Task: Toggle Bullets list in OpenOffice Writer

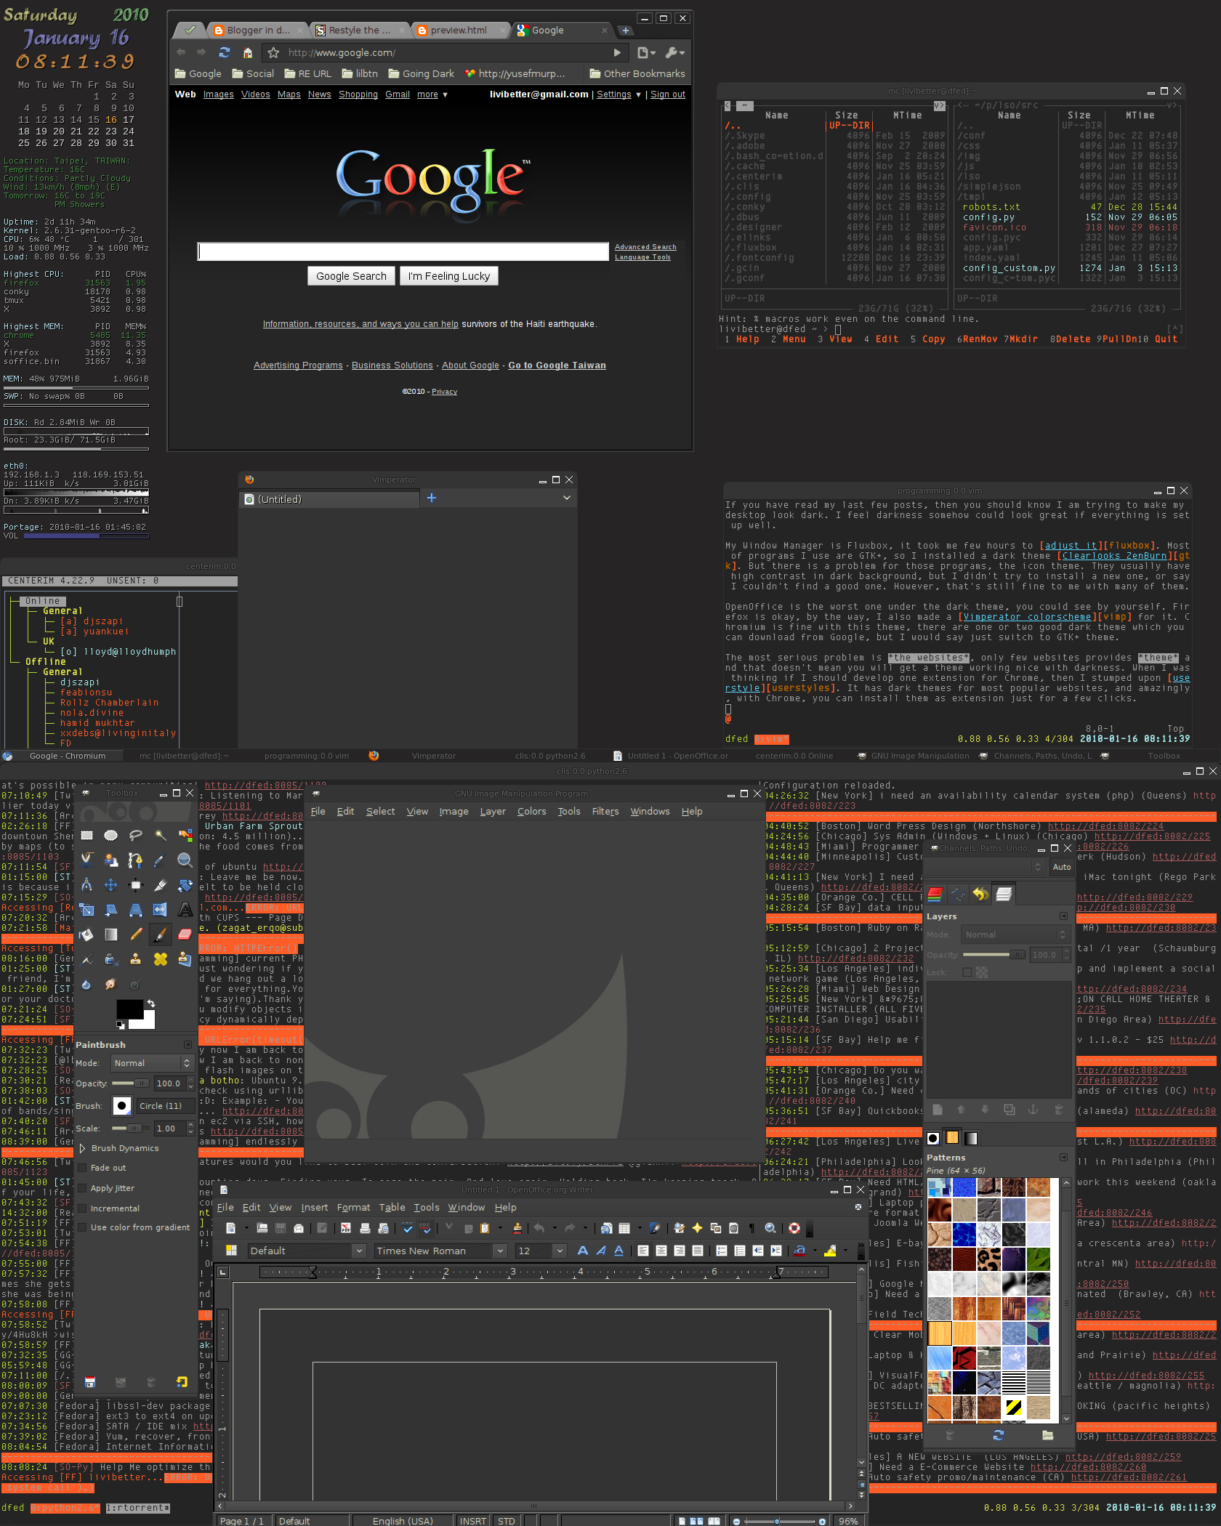Action: coord(740,1251)
